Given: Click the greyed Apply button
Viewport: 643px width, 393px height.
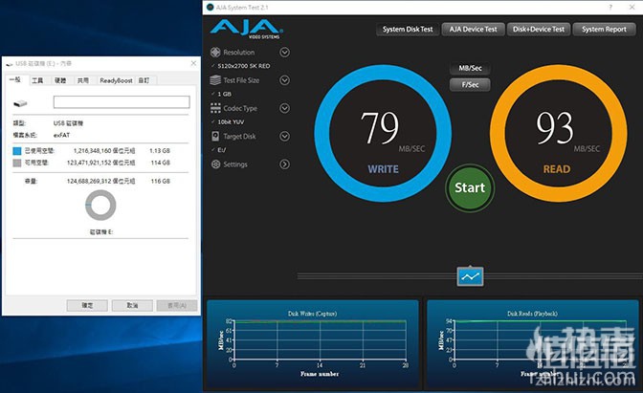Looking at the screenshot, I should coord(177,305).
